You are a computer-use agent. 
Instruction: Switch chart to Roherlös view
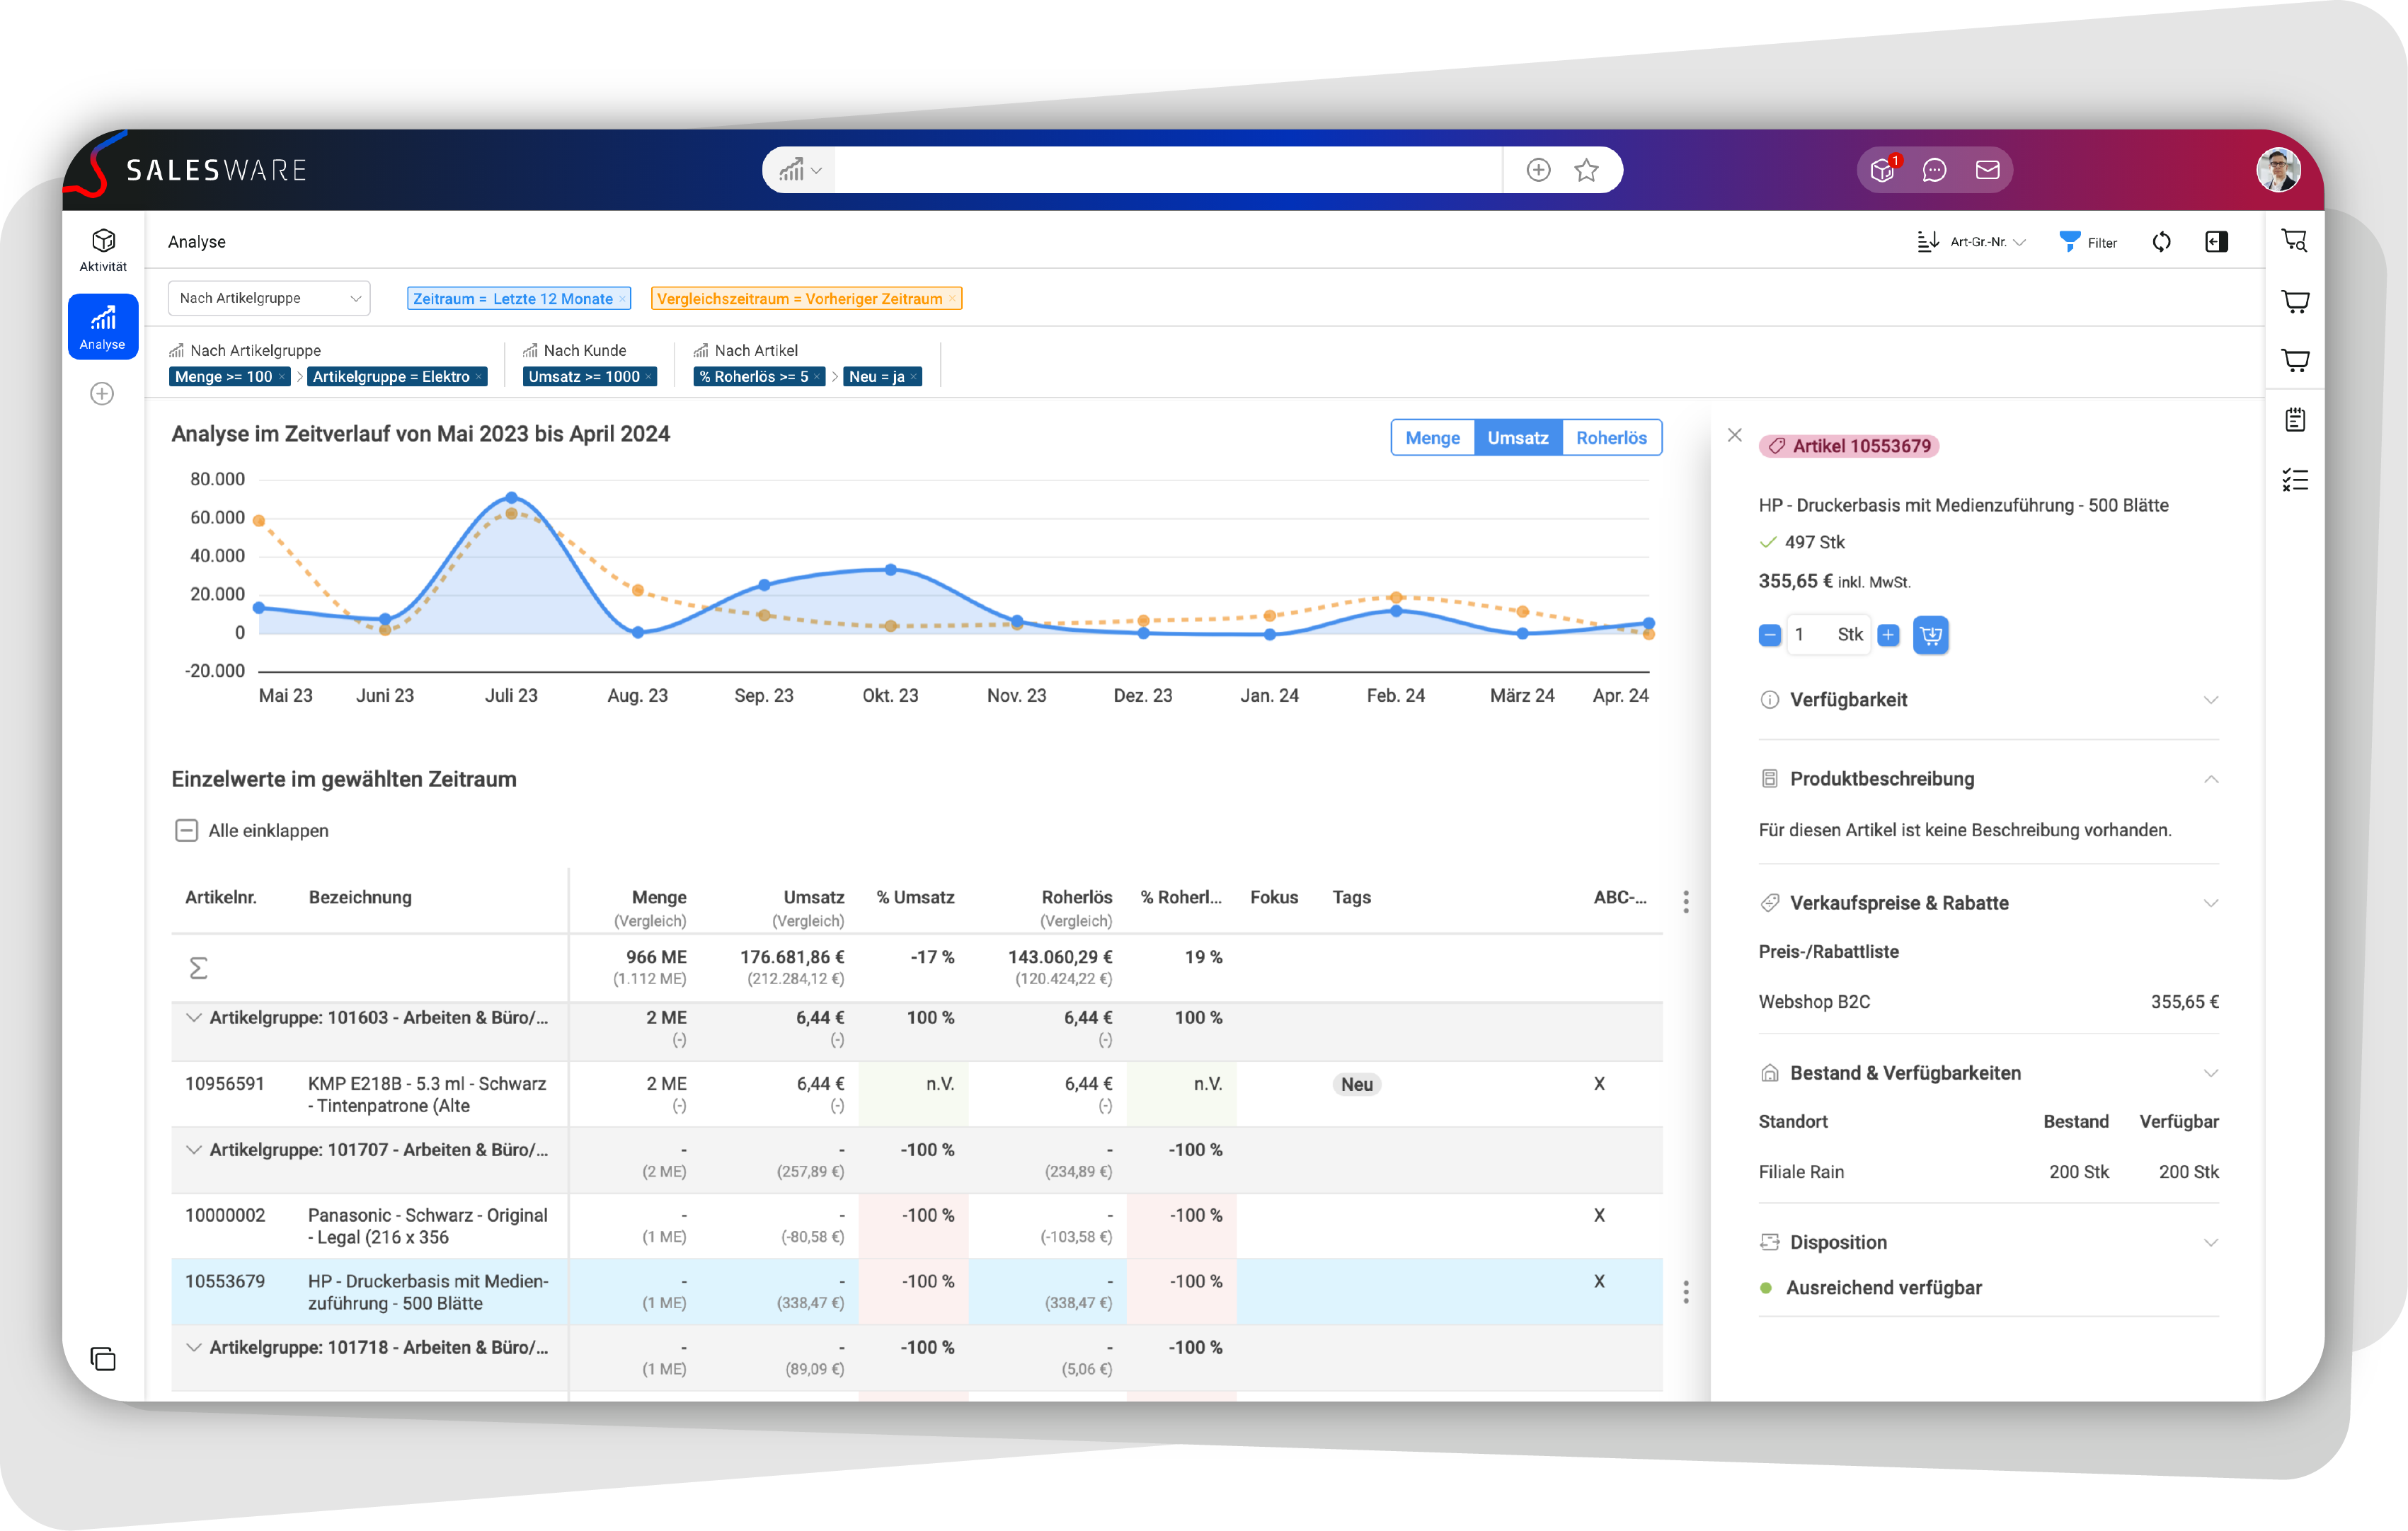(1610, 438)
